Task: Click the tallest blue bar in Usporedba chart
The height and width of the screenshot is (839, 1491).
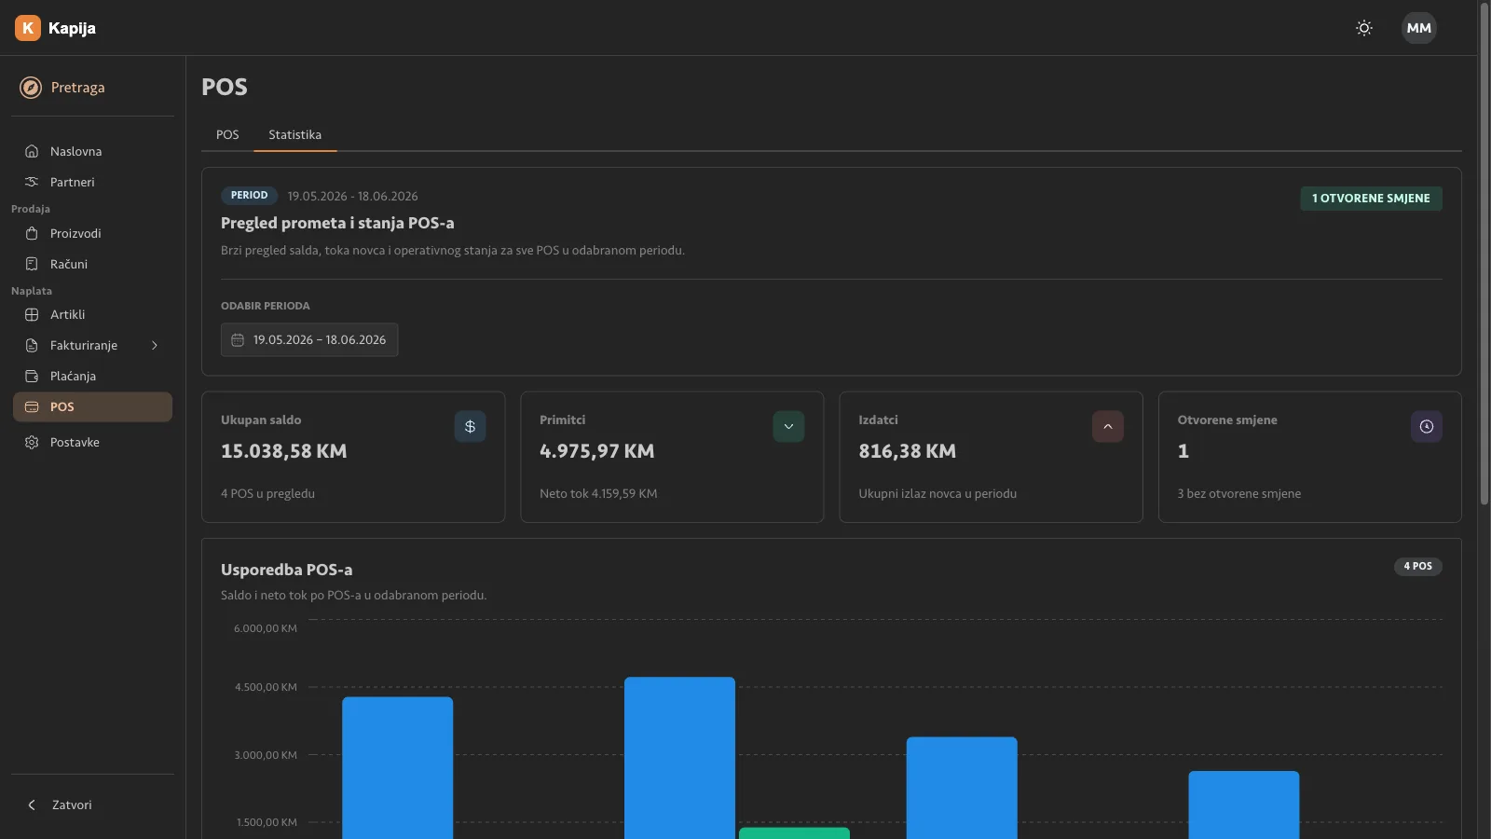Action: pyautogui.click(x=679, y=758)
